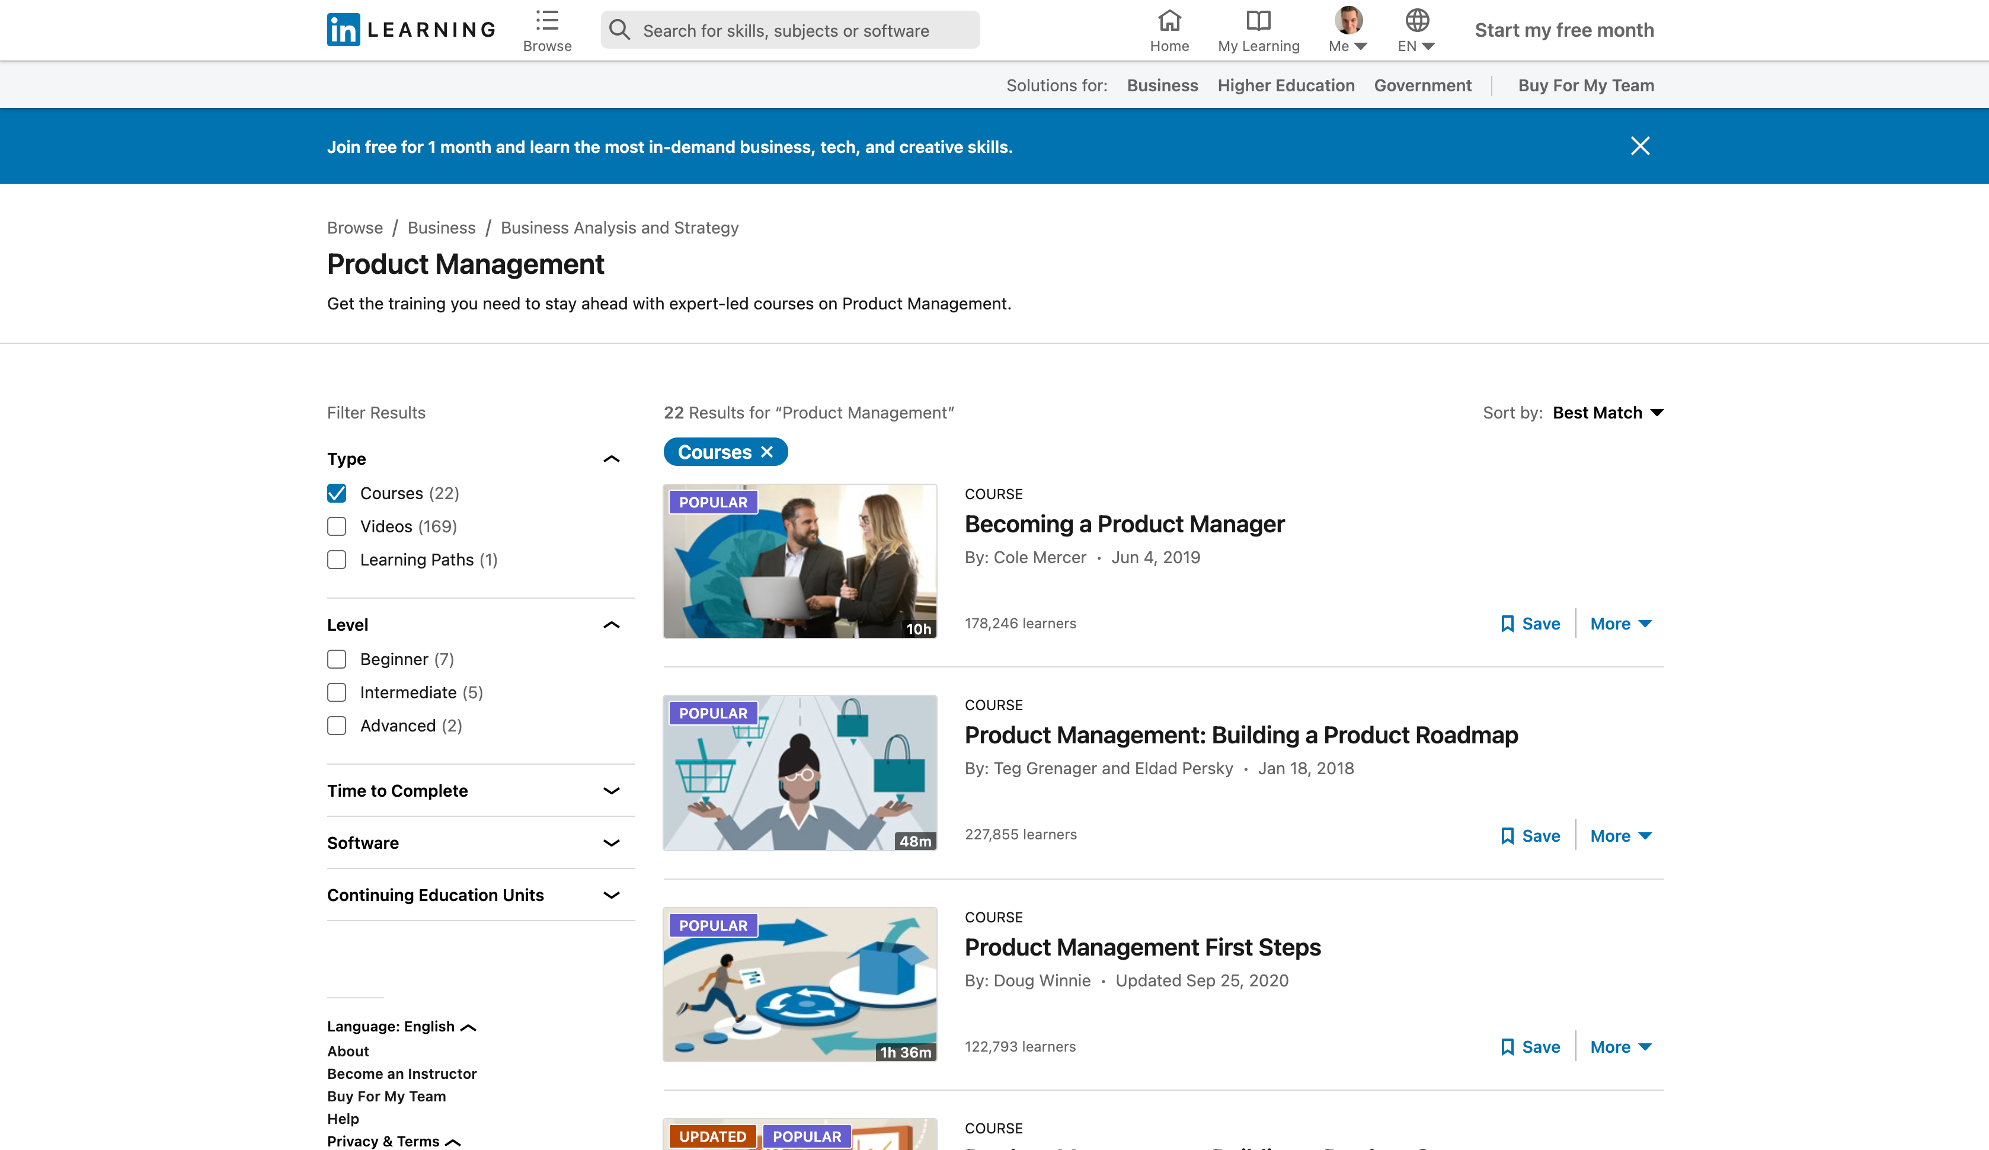Click the Home icon in the navigation bar

point(1169,21)
